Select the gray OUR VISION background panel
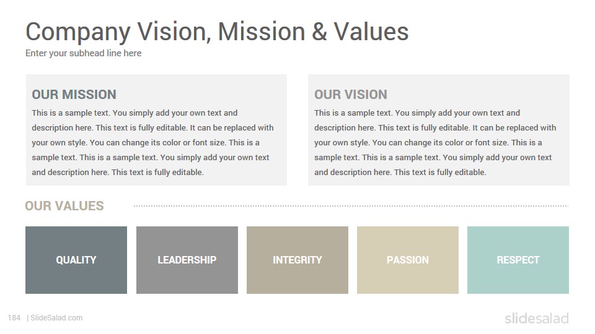This screenshot has height=334, width=595. coord(439,130)
